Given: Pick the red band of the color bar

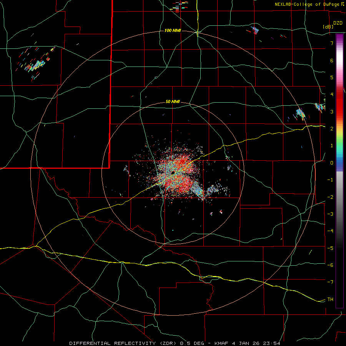Looking at the screenshot, I should [339, 101].
